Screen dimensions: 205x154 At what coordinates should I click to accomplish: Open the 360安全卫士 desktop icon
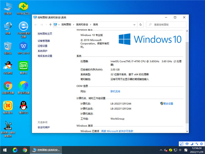tap(23, 7)
